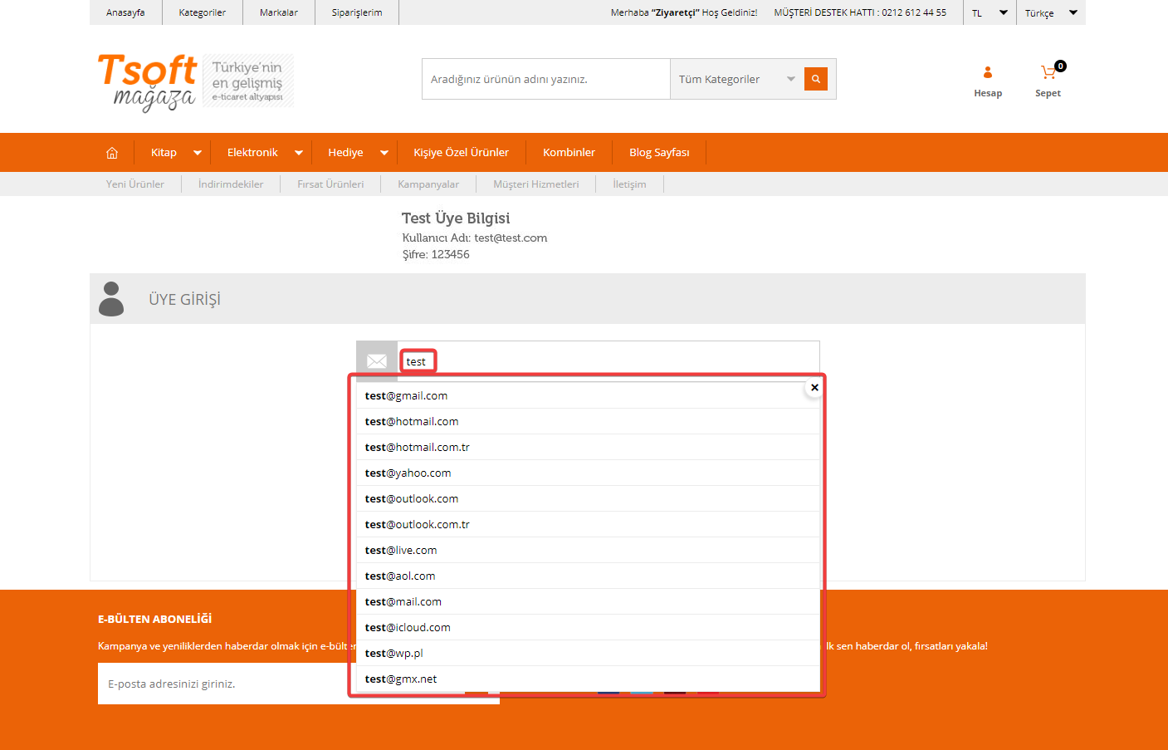
Task: Open the Türkçe language dropdown
Action: point(1051,12)
